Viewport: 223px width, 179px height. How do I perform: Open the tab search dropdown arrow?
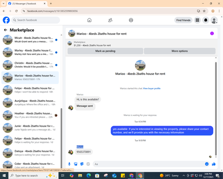4,4
